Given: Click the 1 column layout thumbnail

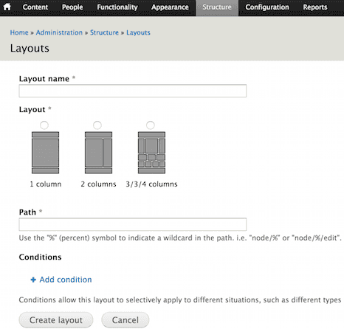Looking at the screenshot, I should (x=45, y=153).
